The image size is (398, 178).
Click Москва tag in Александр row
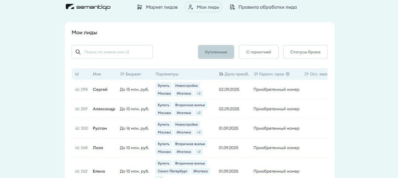point(164,113)
